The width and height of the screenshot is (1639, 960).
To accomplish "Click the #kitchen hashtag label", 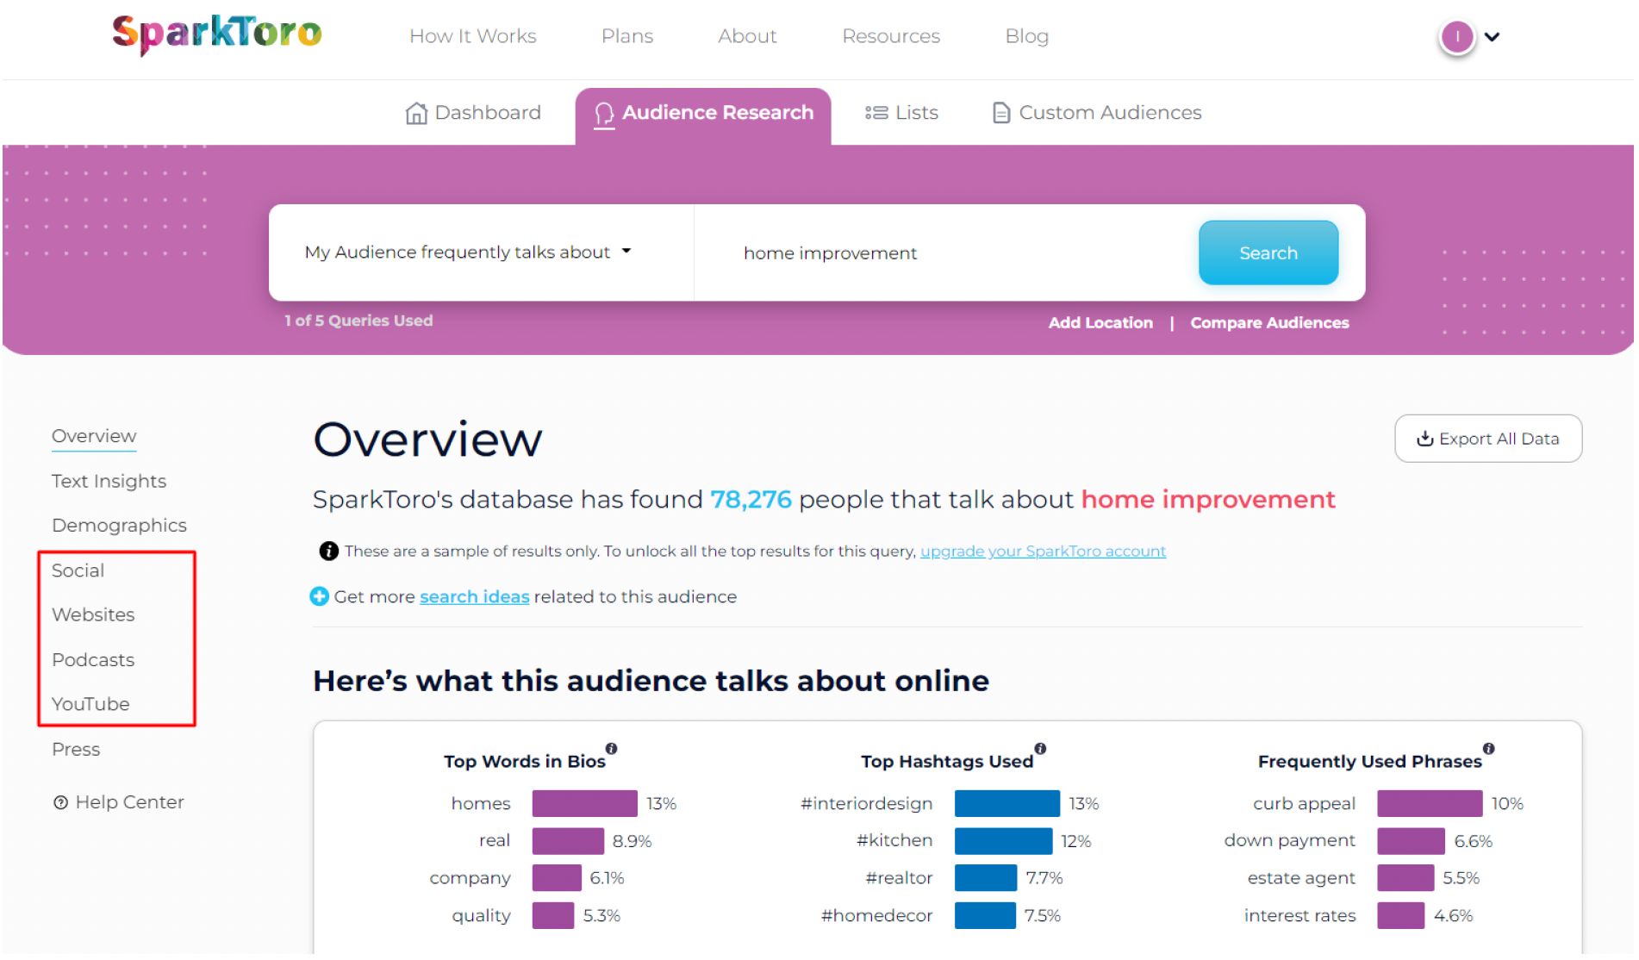I will point(894,841).
